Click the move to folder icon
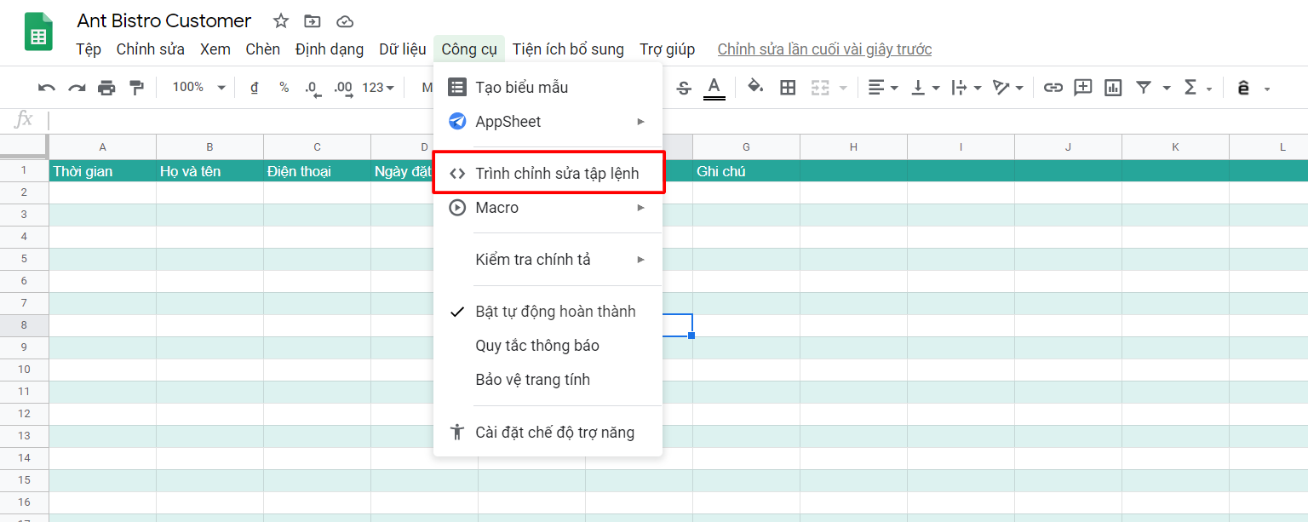This screenshot has height=522, width=1308. pos(313,21)
